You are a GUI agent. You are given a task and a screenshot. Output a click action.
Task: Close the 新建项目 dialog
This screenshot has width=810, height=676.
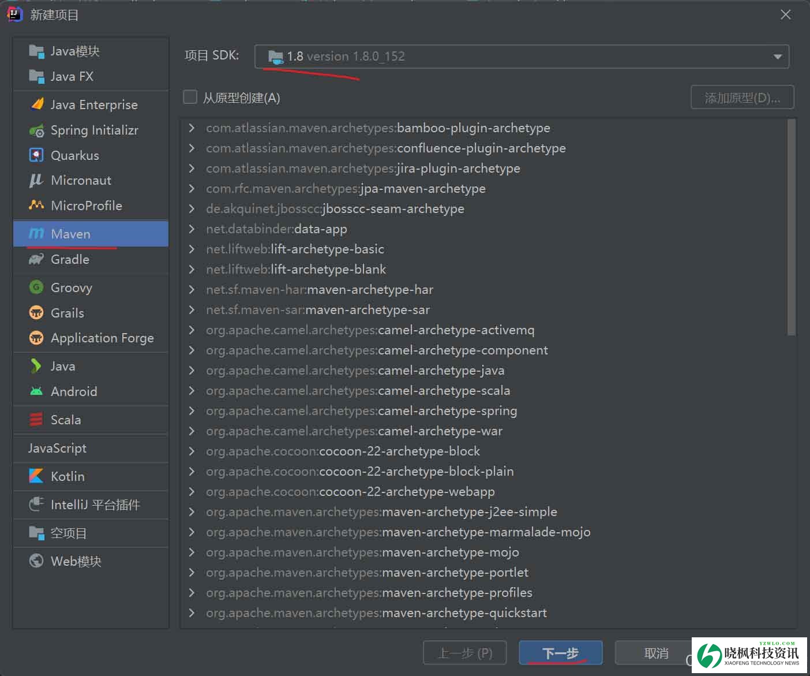(x=786, y=14)
